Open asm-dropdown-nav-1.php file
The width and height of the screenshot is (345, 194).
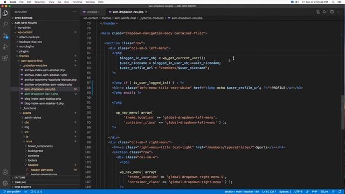41,94
